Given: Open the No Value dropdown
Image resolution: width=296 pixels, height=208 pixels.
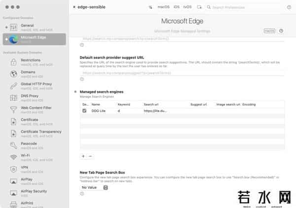Looking at the screenshot, I should (x=95, y=187).
